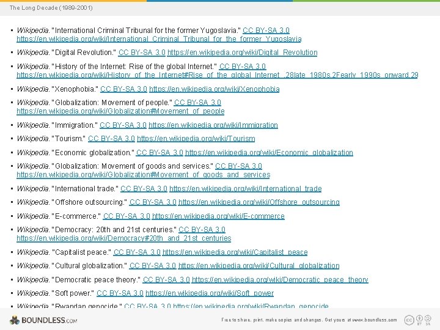Click the Creative Commons CC icon

[409, 320]
